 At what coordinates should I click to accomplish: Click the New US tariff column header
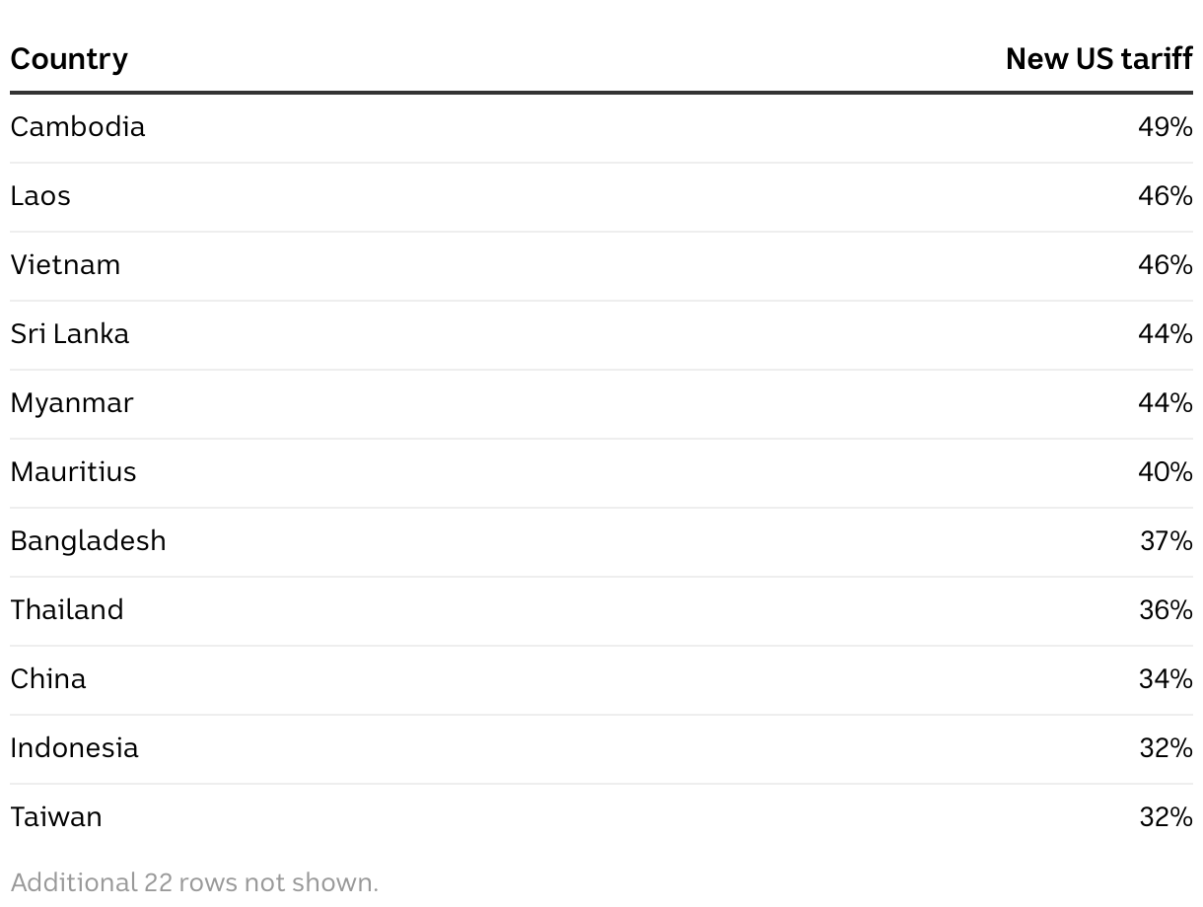pyautogui.click(x=1098, y=59)
